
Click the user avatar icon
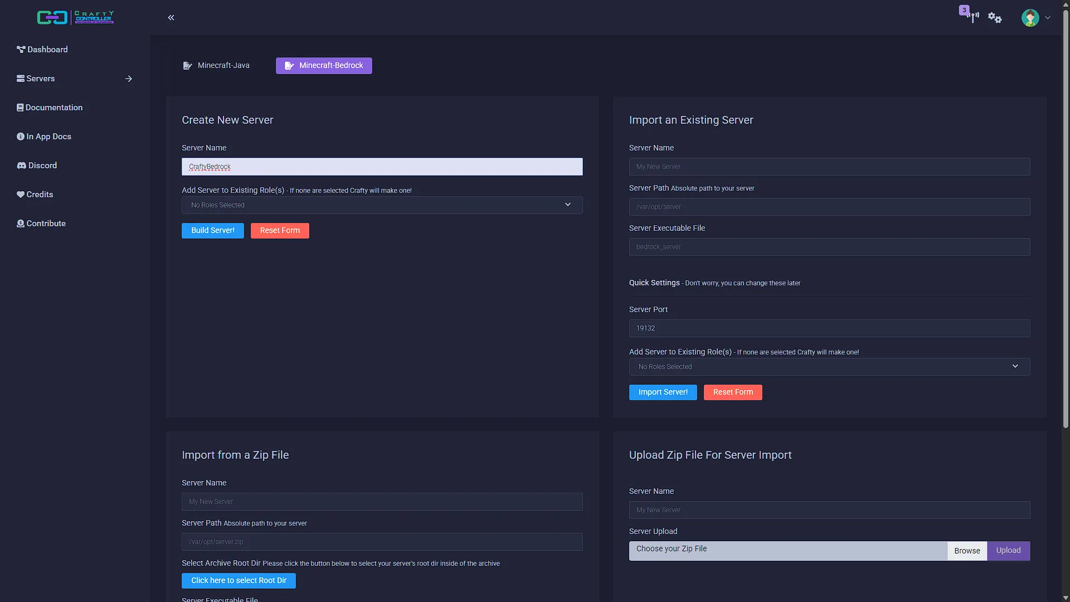1030,18
